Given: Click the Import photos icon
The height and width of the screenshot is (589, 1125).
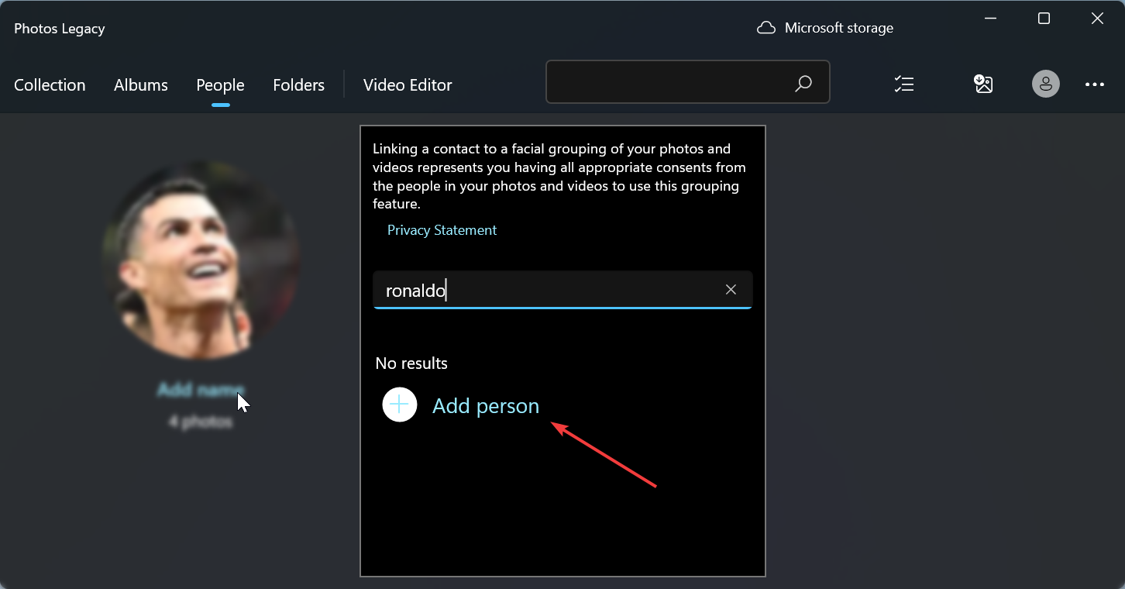Looking at the screenshot, I should coord(983,84).
